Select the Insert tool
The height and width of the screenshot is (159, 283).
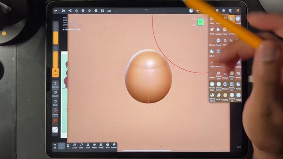[238, 75]
